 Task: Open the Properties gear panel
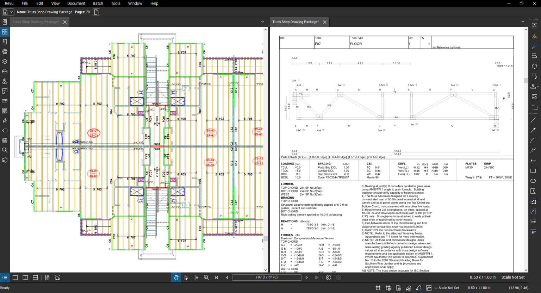(5, 51)
